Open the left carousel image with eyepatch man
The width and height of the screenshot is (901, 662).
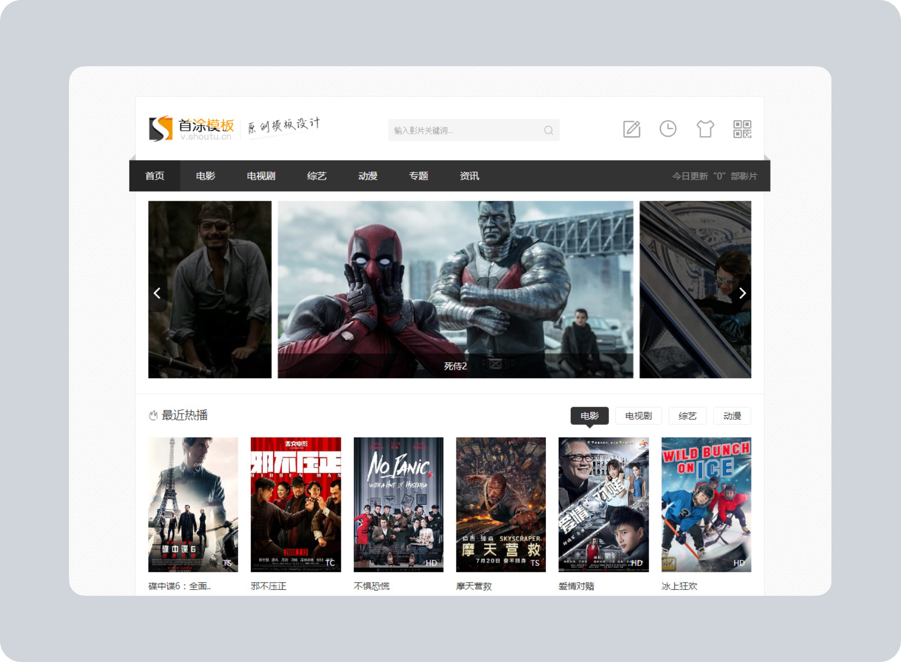[x=210, y=289]
